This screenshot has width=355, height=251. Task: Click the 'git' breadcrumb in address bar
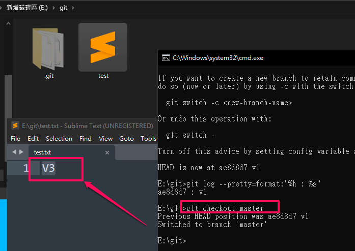63,8
